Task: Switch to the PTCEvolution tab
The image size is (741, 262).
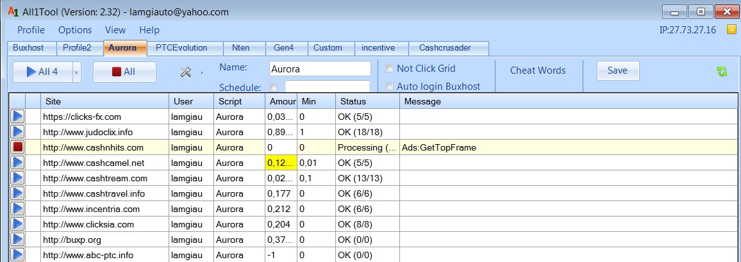Action: coord(181,47)
